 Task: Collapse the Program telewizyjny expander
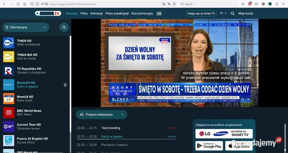point(101,115)
